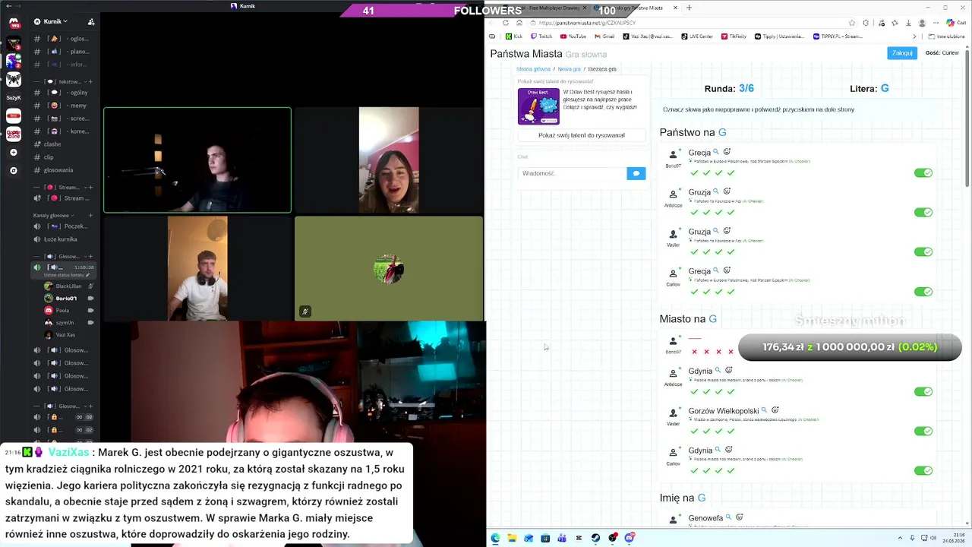Show more bookmarks with the chevron

click(915, 36)
